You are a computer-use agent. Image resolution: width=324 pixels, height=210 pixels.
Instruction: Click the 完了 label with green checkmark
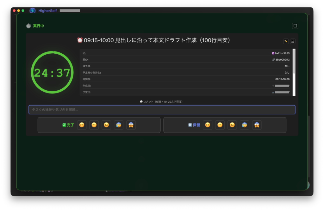tap(68, 125)
